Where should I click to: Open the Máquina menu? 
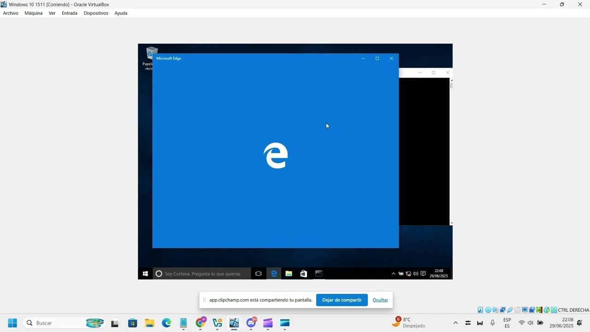33,13
